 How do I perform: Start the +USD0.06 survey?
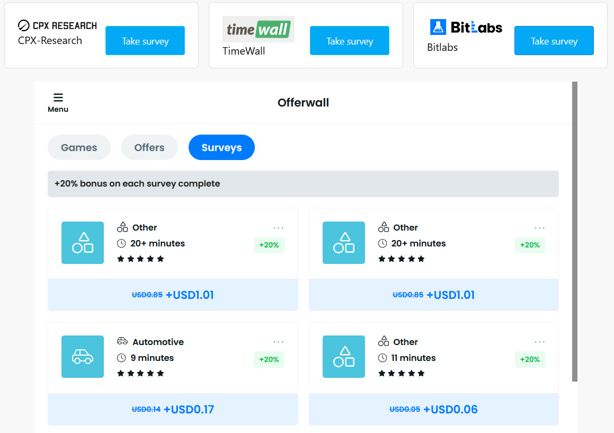pos(433,409)
